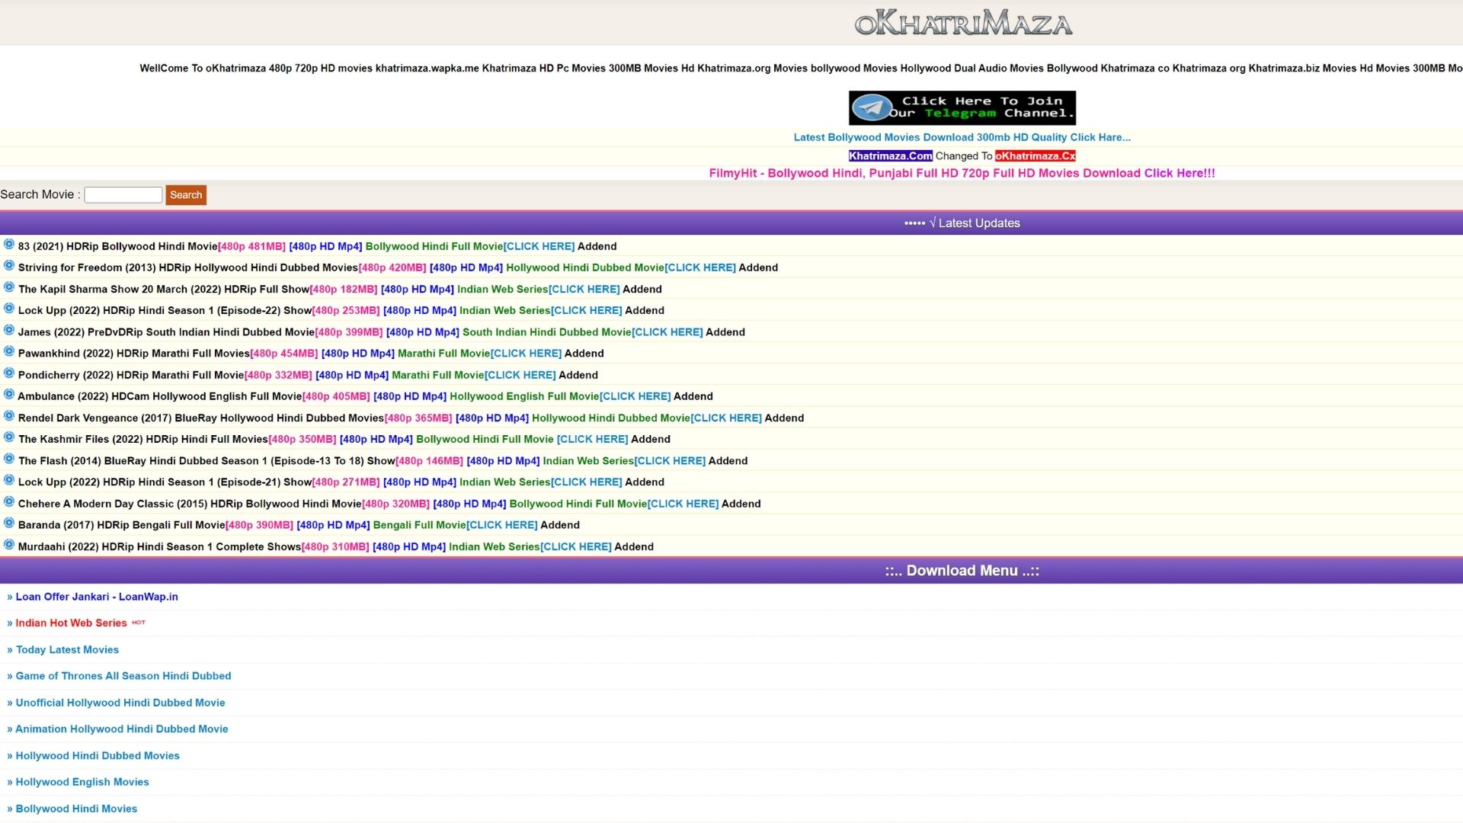Open Pawankhind (2022) Marathi movie link
The height and width of the screenshot is (823, 1463).
(311, 354)
